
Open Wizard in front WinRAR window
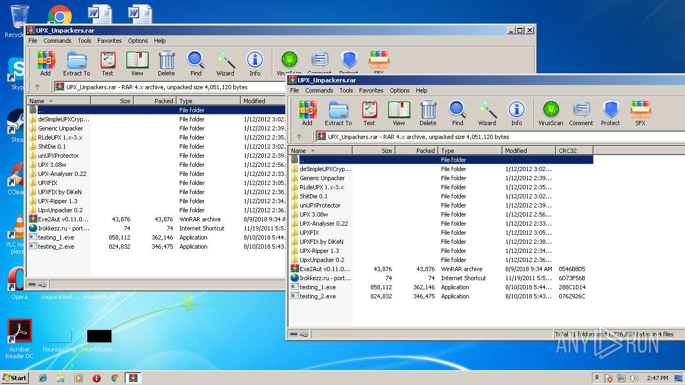487,113
